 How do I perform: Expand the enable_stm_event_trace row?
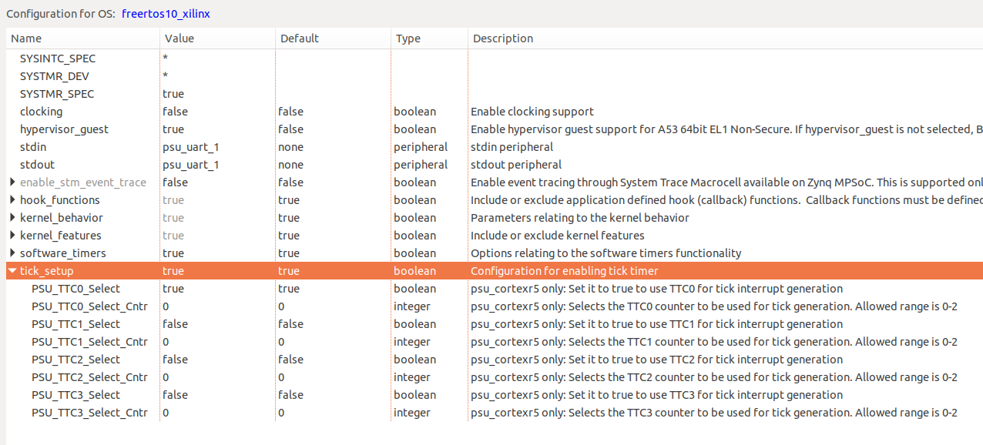click(x=12, y=182)
